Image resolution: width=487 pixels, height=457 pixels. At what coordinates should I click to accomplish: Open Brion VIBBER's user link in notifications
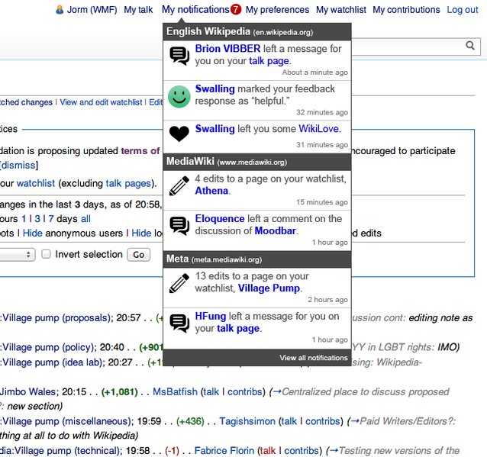click(x=227, y=49)
